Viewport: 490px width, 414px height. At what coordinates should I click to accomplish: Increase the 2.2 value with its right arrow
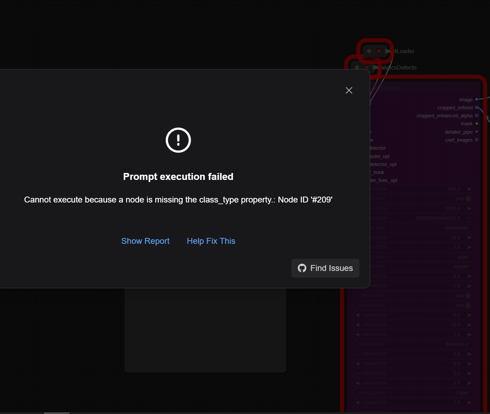click(470, 335)
